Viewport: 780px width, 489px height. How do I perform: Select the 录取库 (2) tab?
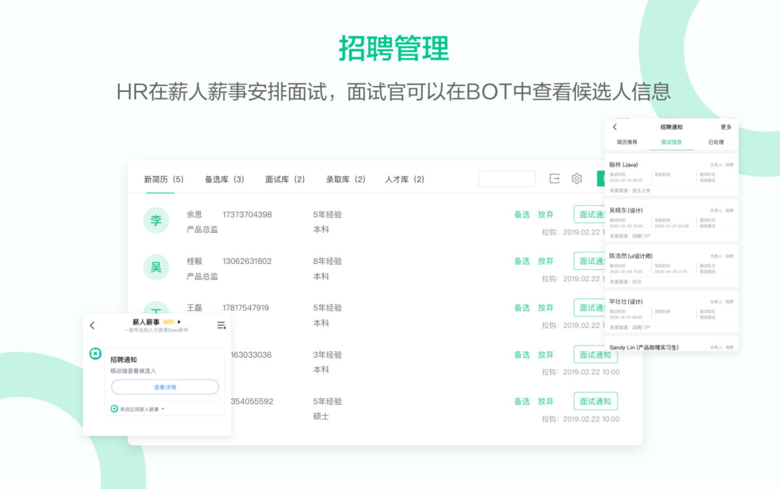coord(345,179)
